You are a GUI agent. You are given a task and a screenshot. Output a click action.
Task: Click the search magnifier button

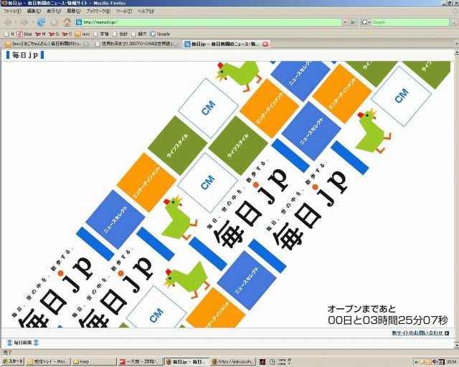click(x=453, y=22)
